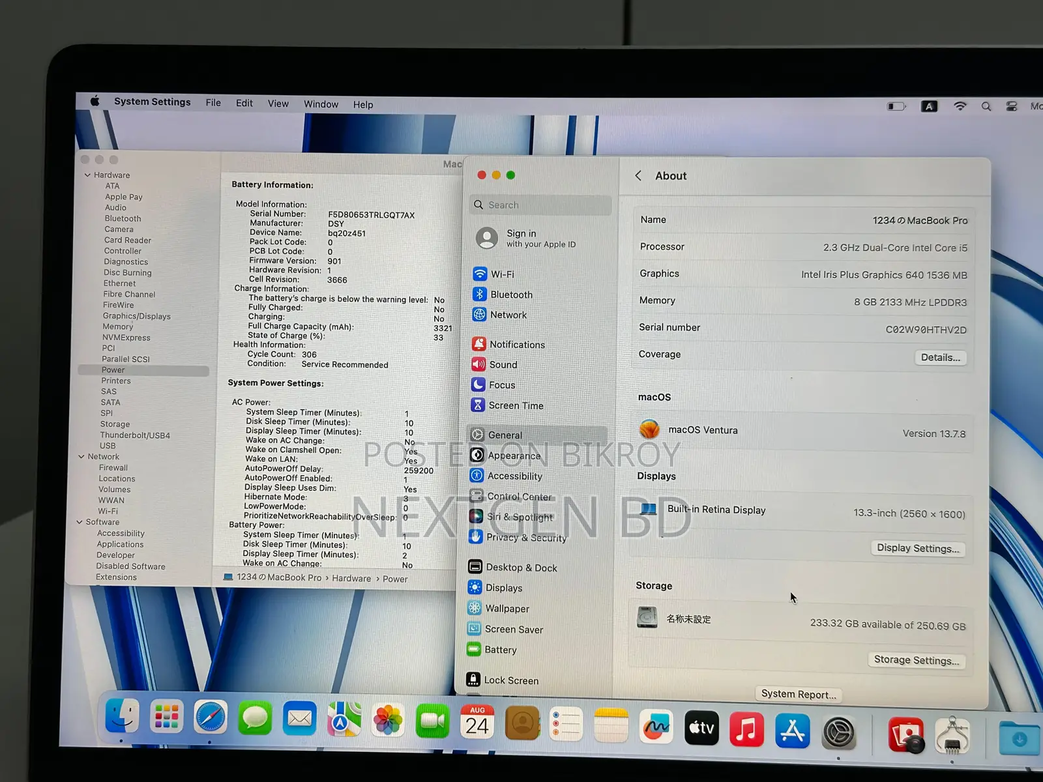
Task: Open Notifications bell icon in sidebar
Action: click(479, 344)
